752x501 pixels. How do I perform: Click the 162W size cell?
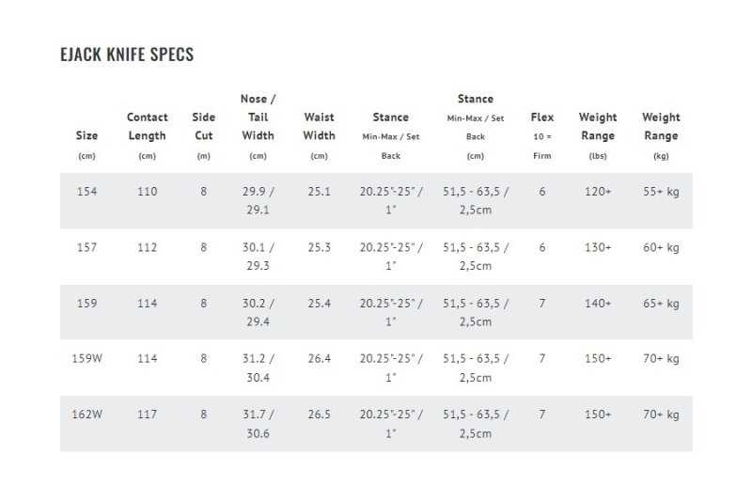pos(86,415)
